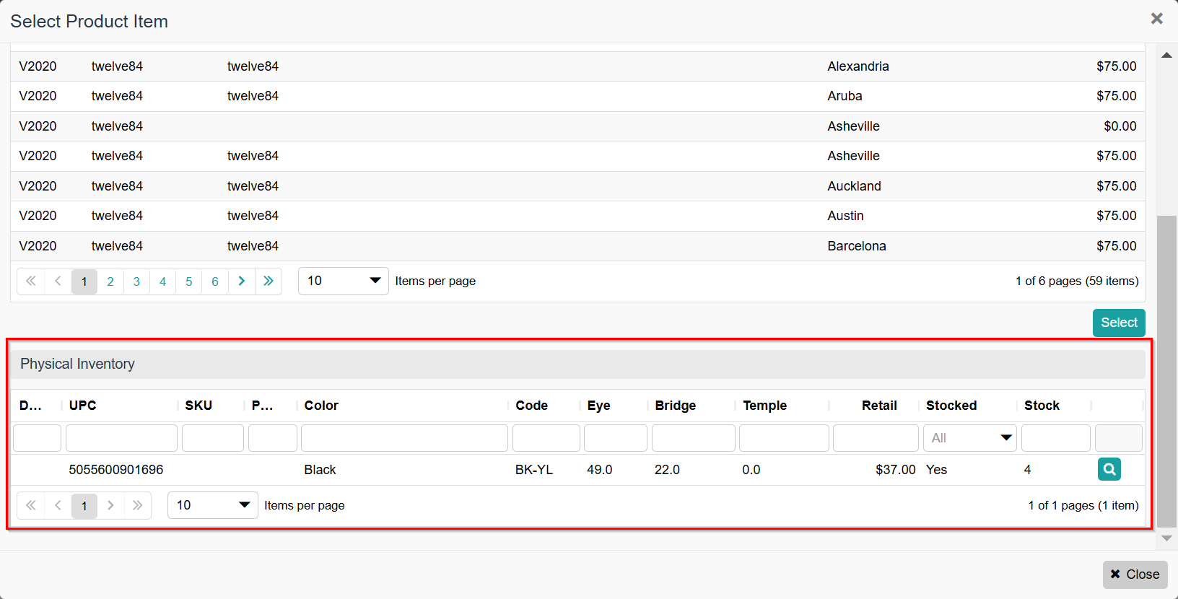Go to page 3 in upper pager
The image size is (1178, 599).
click(136, 281)
